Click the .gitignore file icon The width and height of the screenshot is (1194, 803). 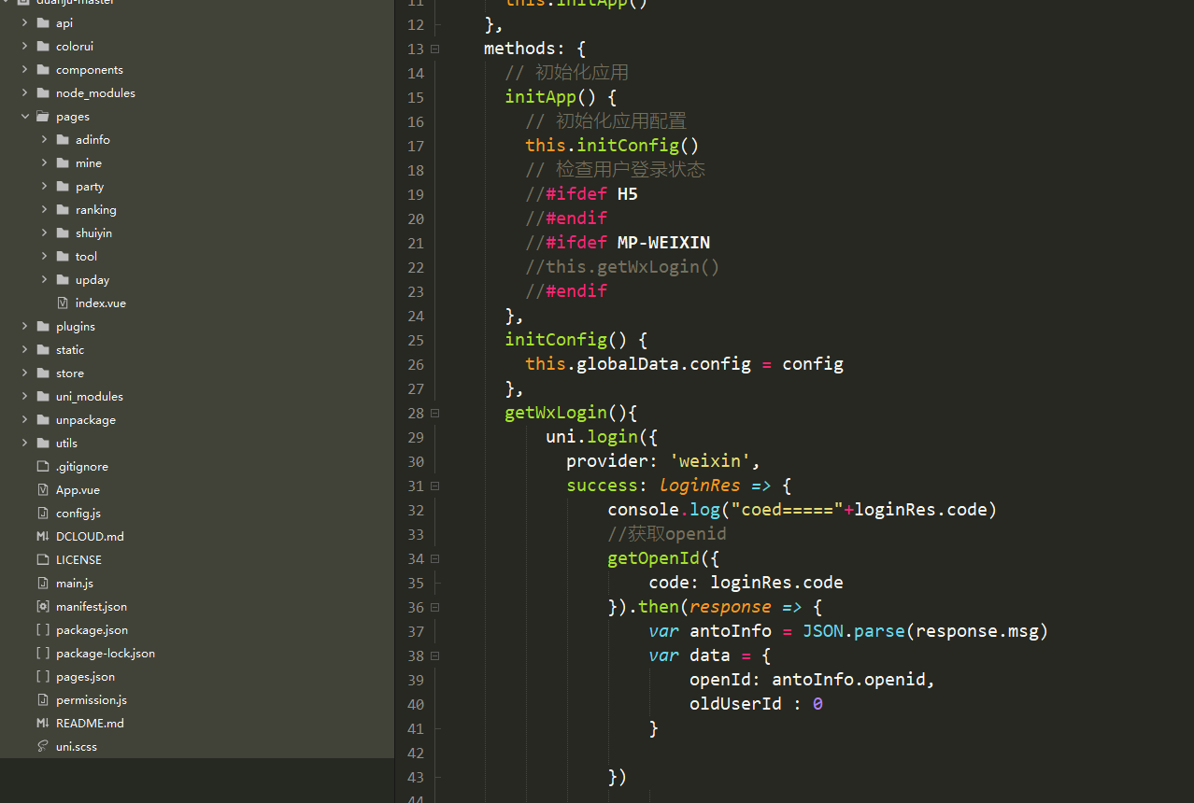(43, 466)
